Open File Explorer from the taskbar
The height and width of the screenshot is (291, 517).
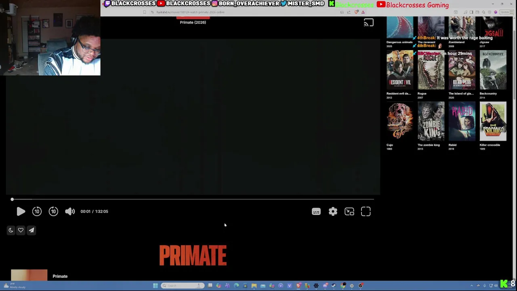point(254,286)
